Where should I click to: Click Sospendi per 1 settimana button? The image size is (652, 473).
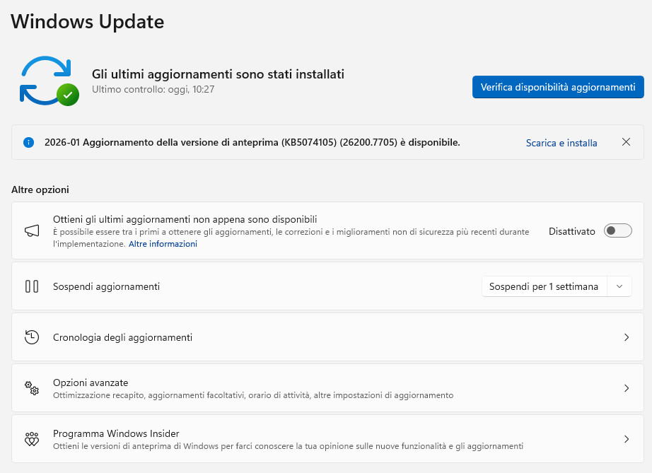click(x=544, y=286)
